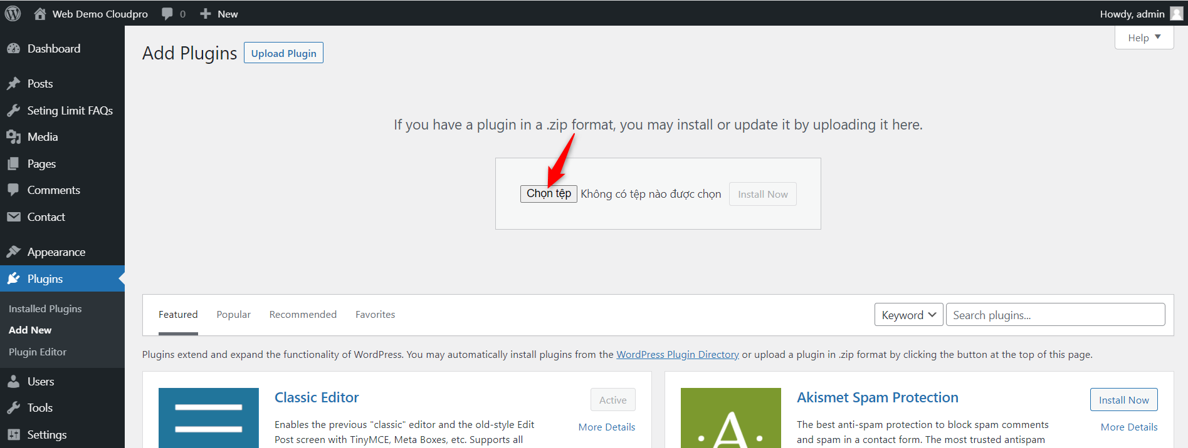
Task: Click the Appearance paintbrush icon
Action: tap(14, 252)
